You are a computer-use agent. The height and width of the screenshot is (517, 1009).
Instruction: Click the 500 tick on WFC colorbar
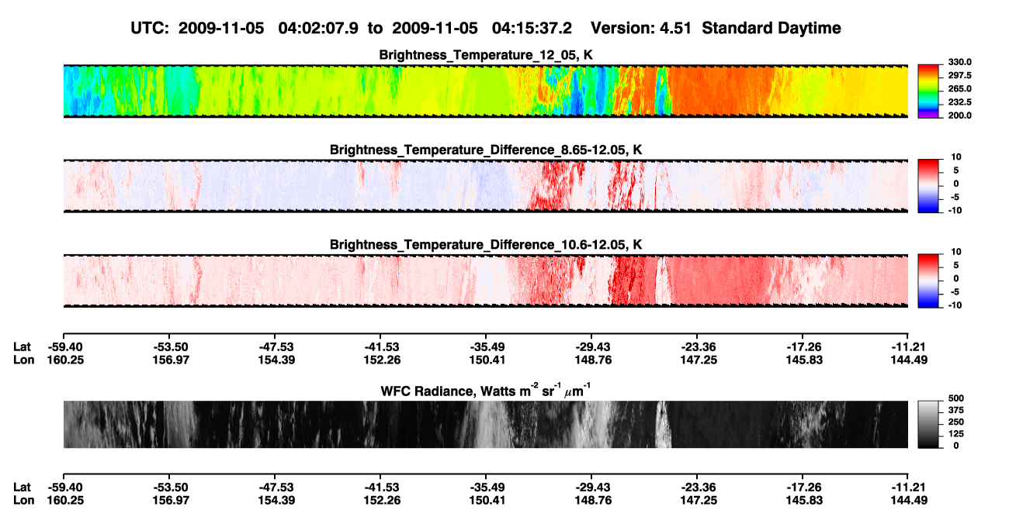(955, 398)
